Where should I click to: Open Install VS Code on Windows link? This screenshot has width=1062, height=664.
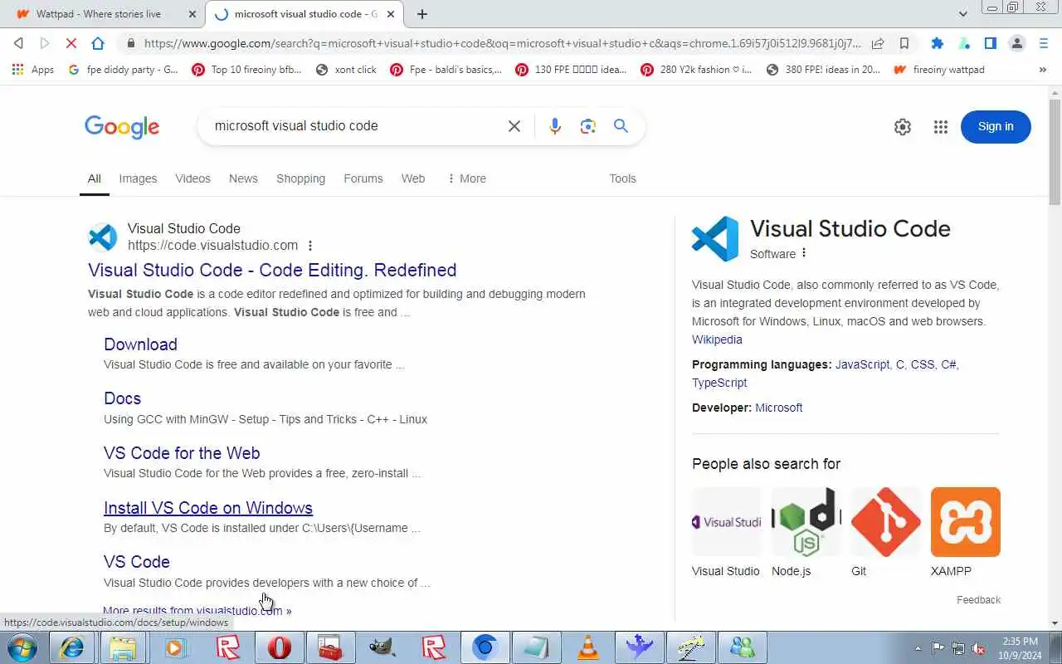pos(208,508)
